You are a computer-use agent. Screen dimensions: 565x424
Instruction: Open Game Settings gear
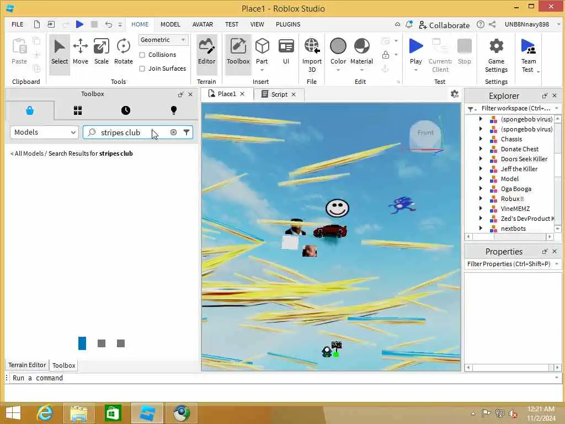[x=496, y=54]
